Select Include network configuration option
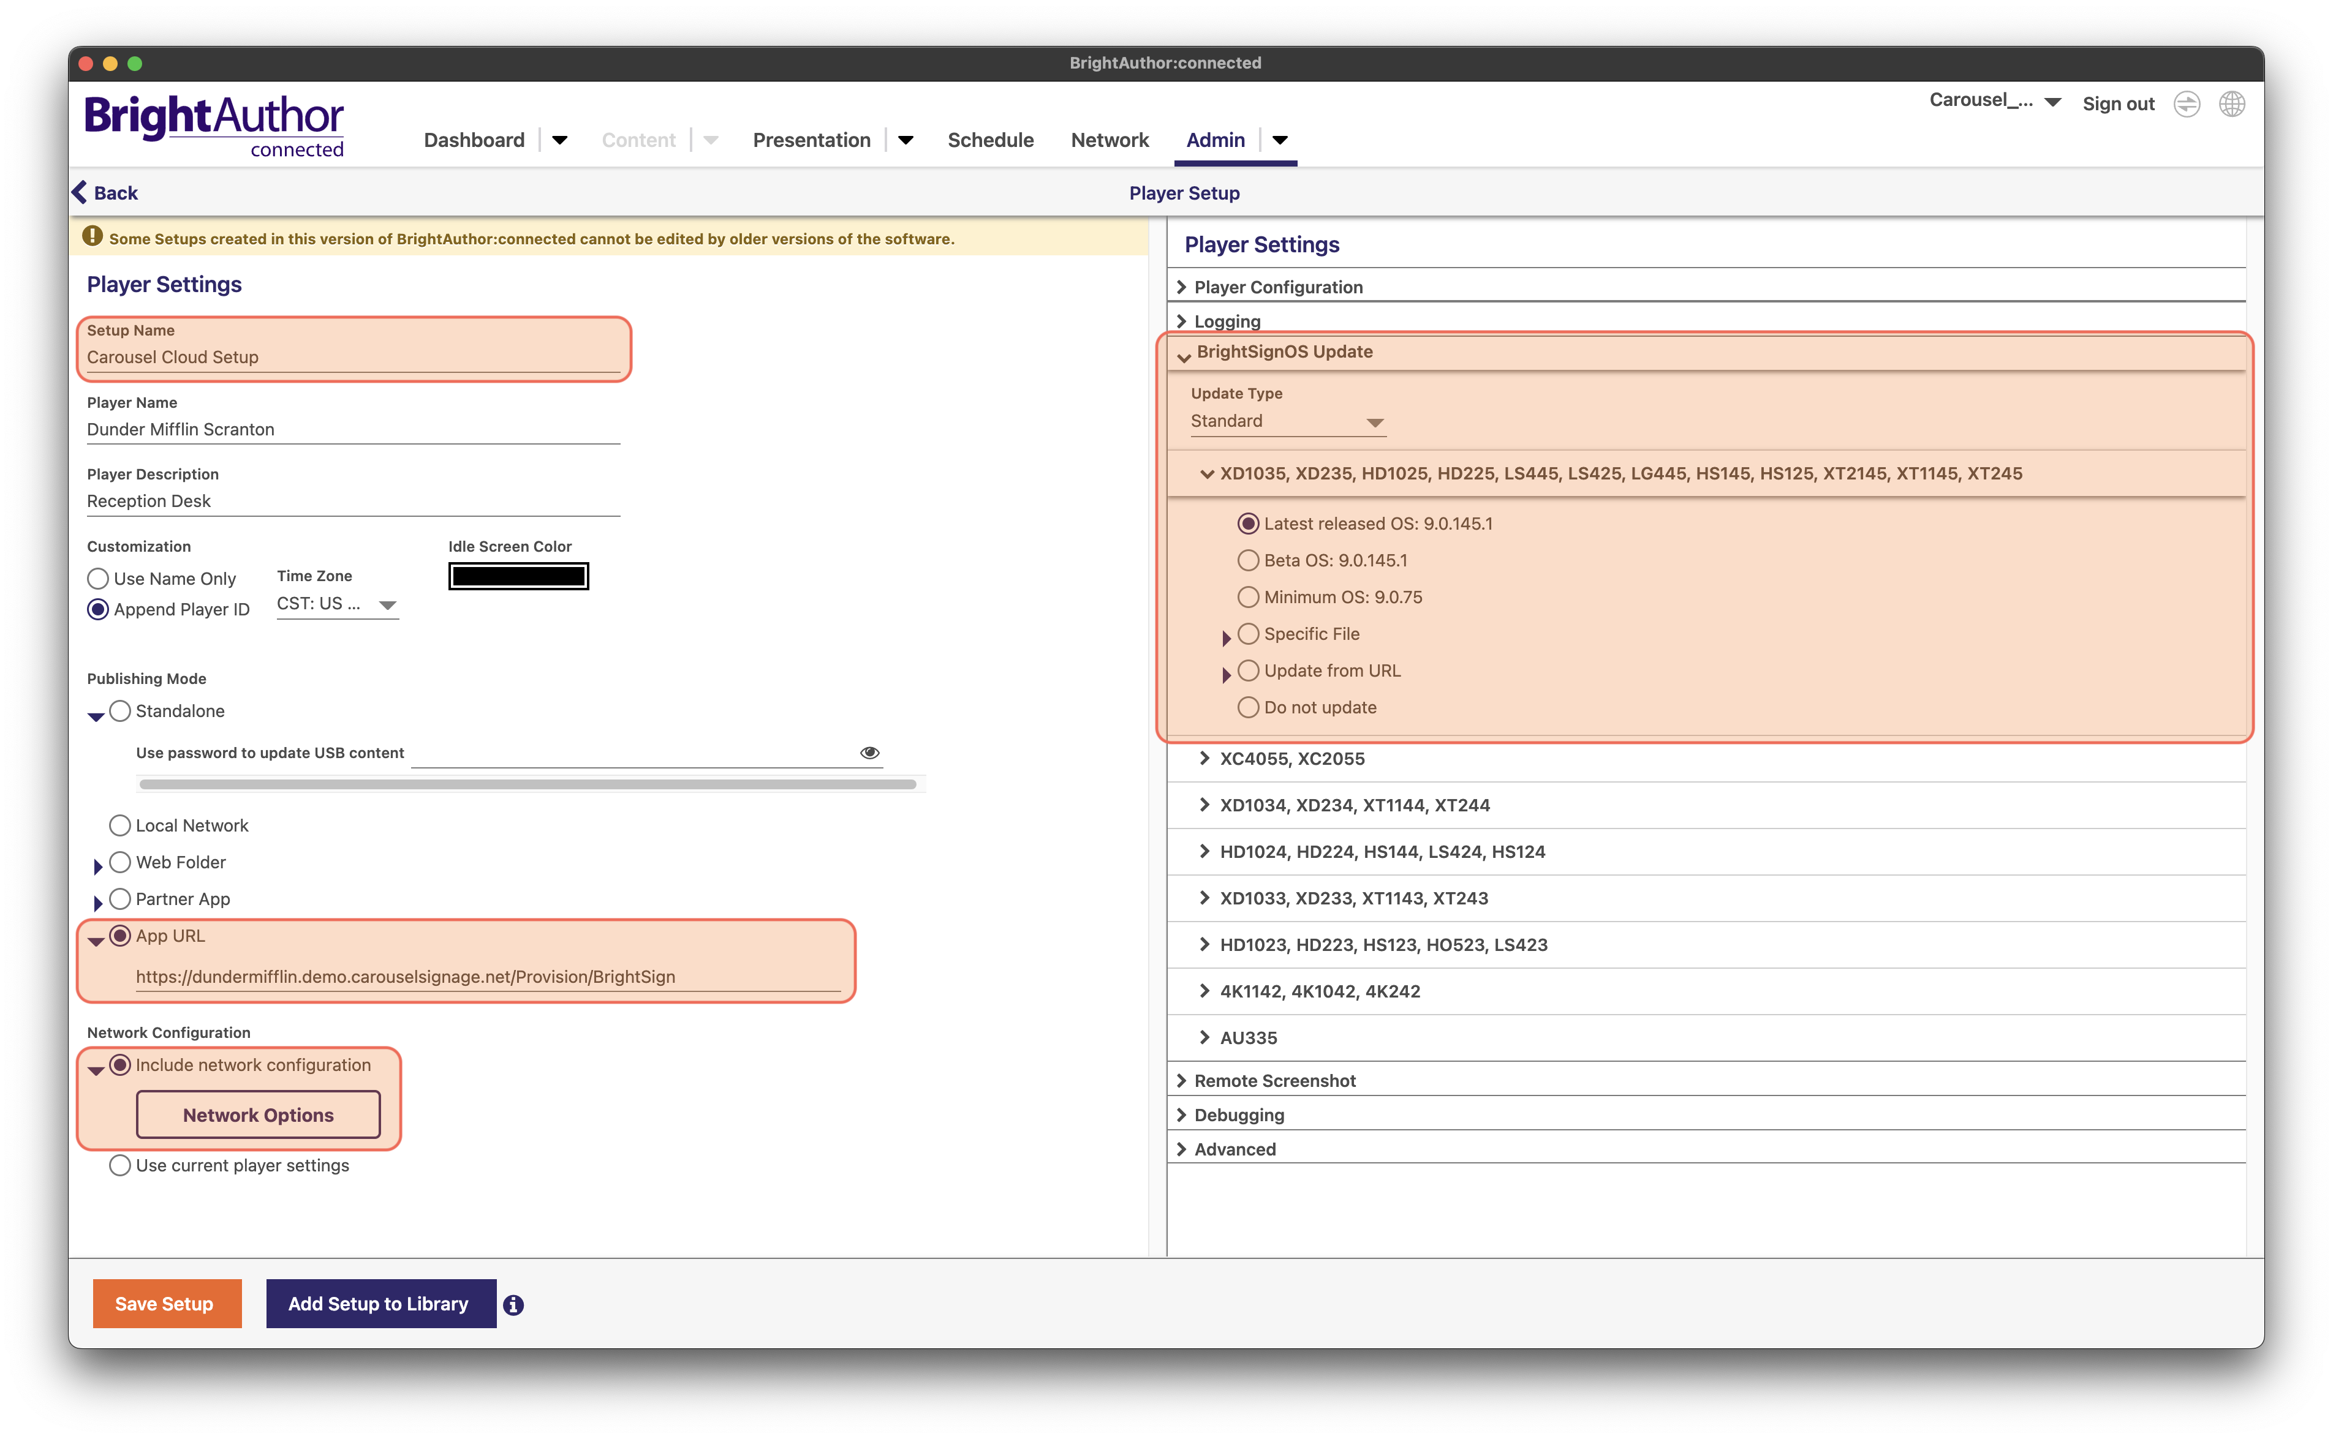Image resolution: width=2333 pixels, height=1439 pixels. coord(120,1065)
